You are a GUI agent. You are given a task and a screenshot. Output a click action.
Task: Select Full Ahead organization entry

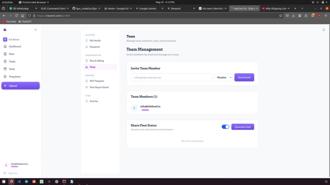(x=11, y=40)
